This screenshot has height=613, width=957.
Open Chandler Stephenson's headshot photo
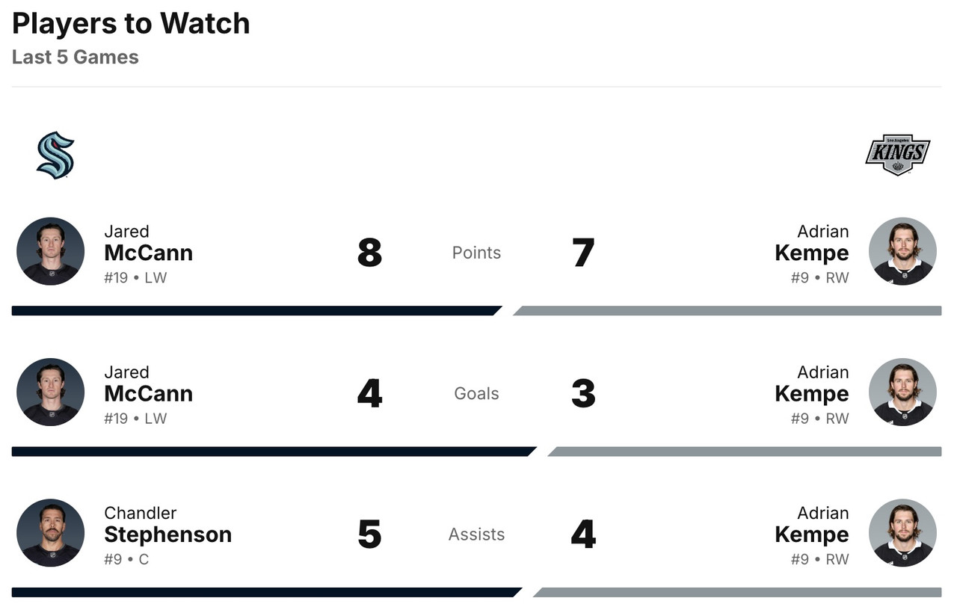[50, 533]
